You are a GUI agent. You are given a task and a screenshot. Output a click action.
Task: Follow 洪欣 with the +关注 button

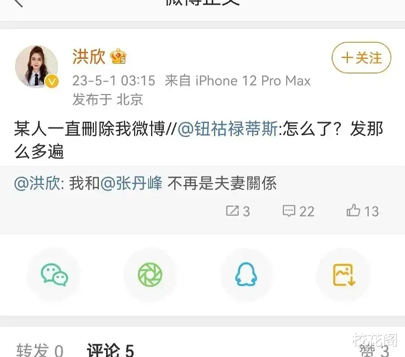[x=361, y=58]
